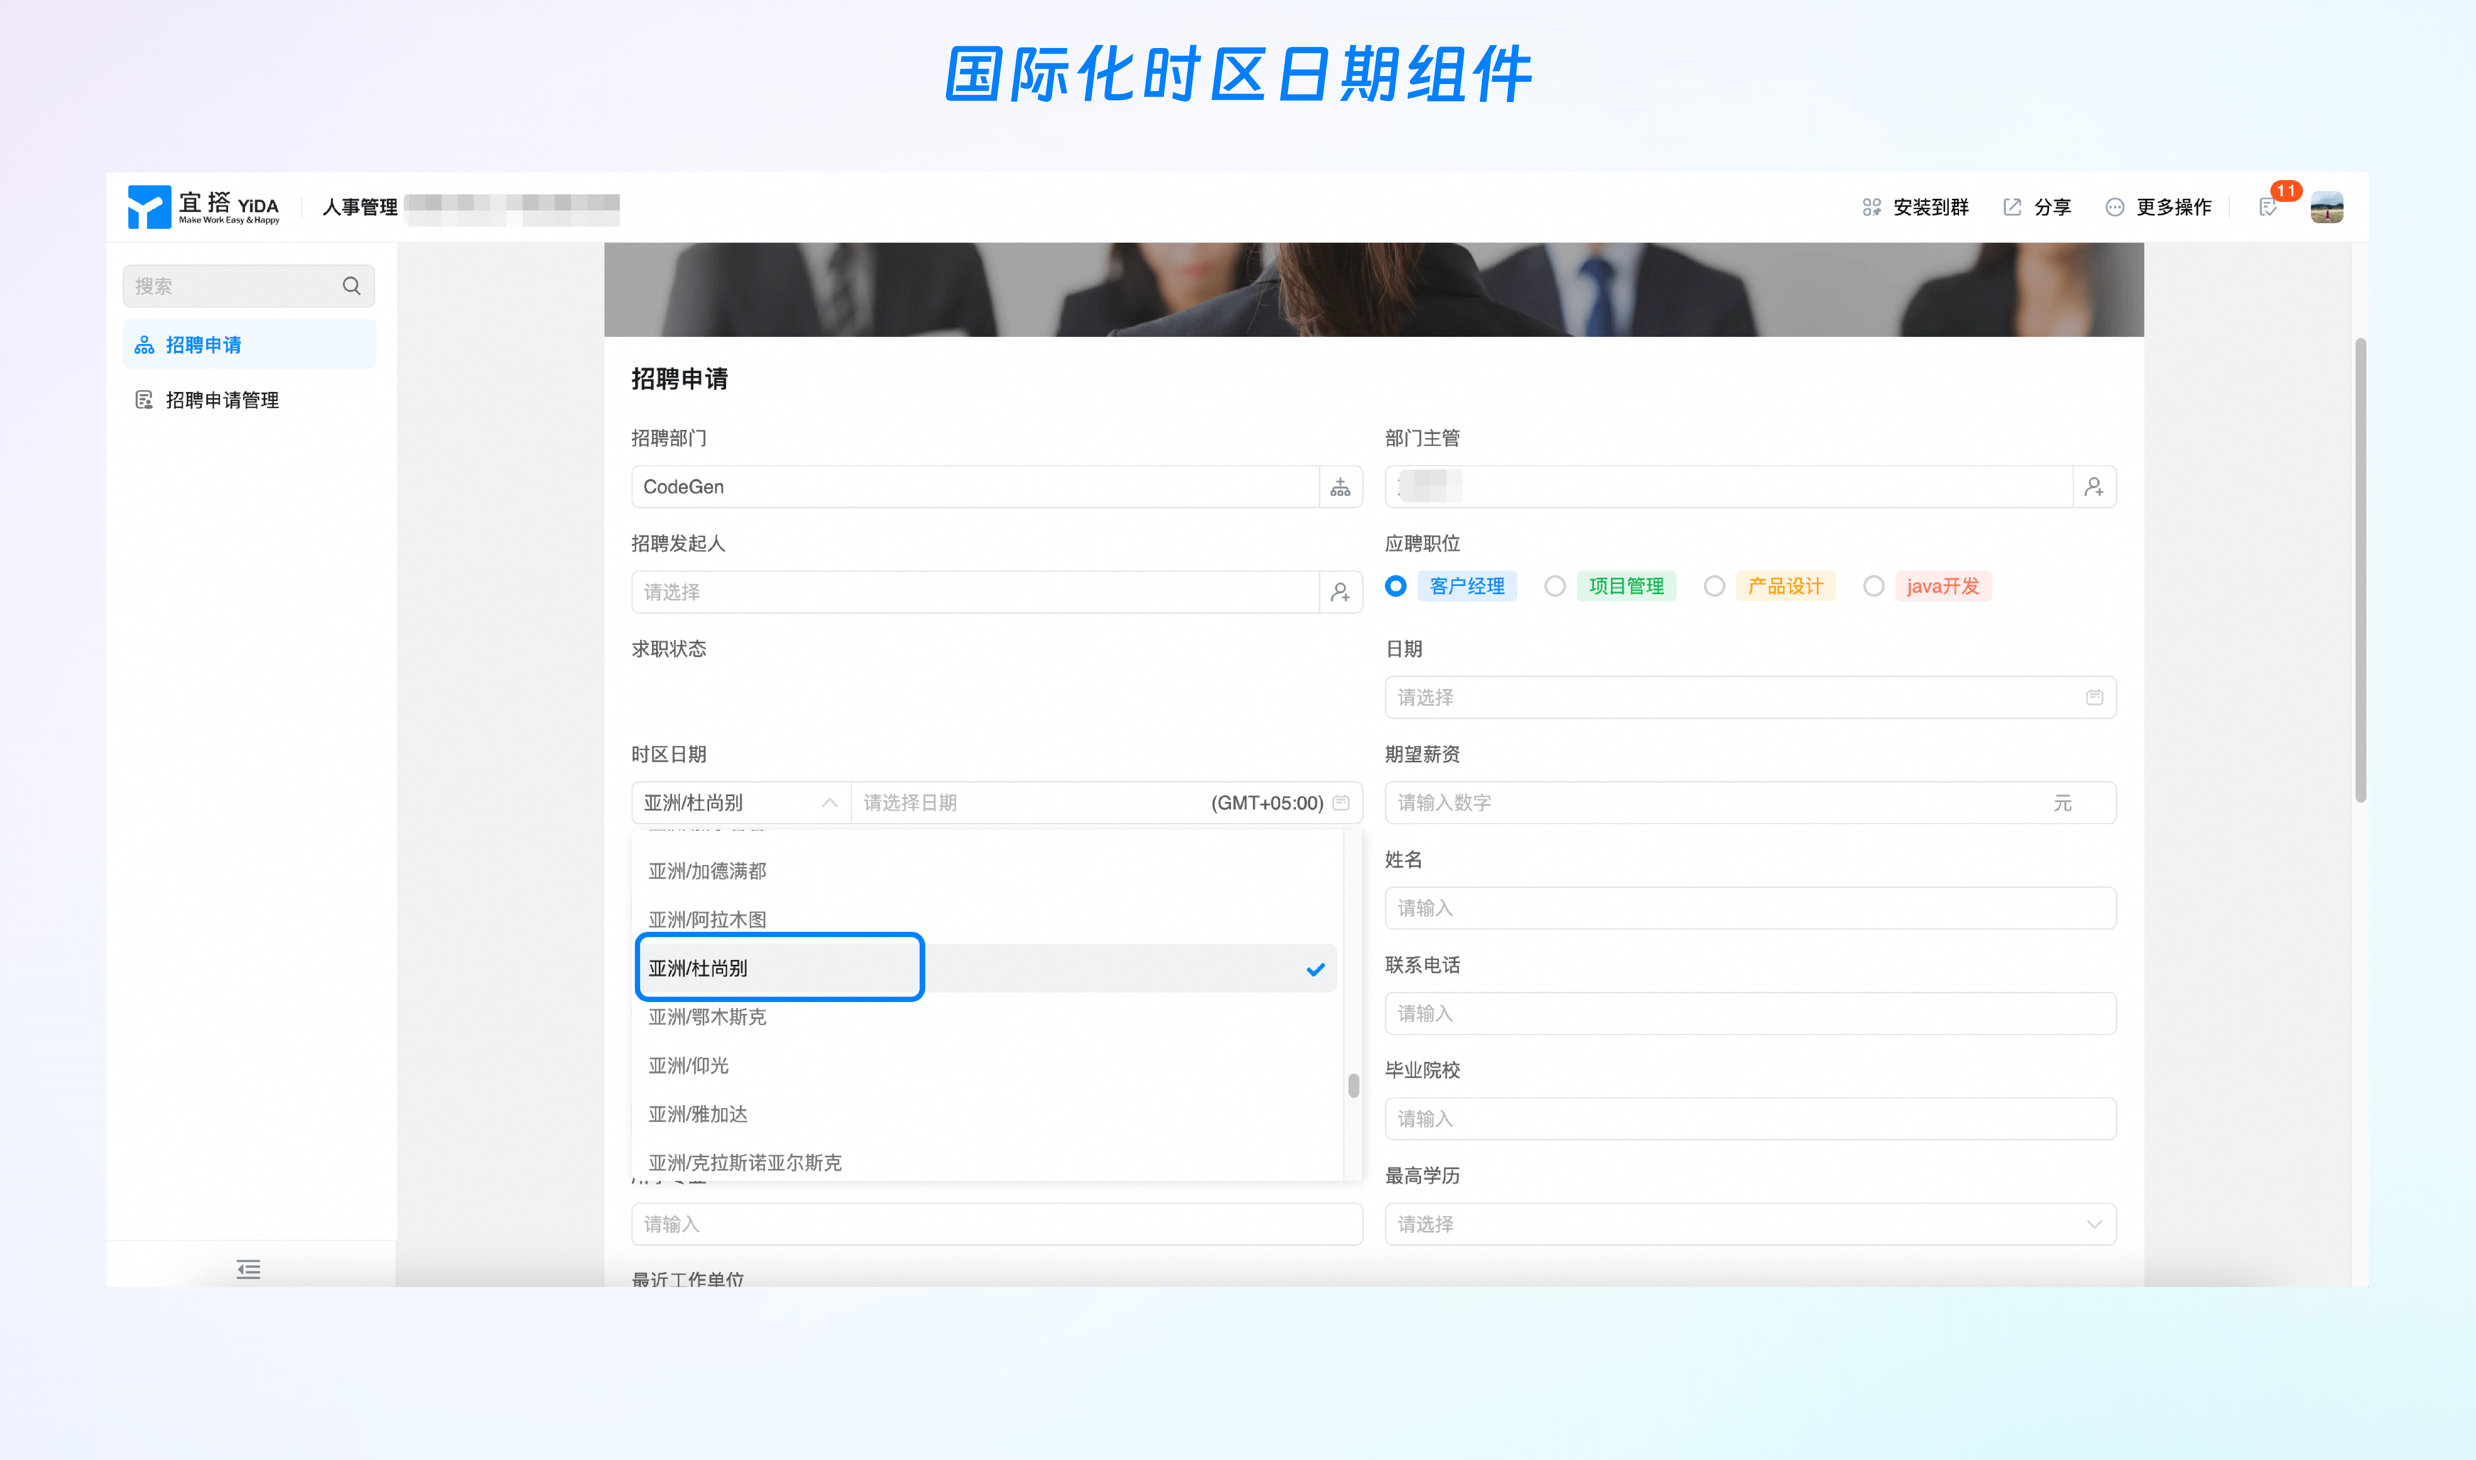Viewport: 2476px width, 1460px height.
Task: Click the 人事管理 app title
Action: coord(360,207)
